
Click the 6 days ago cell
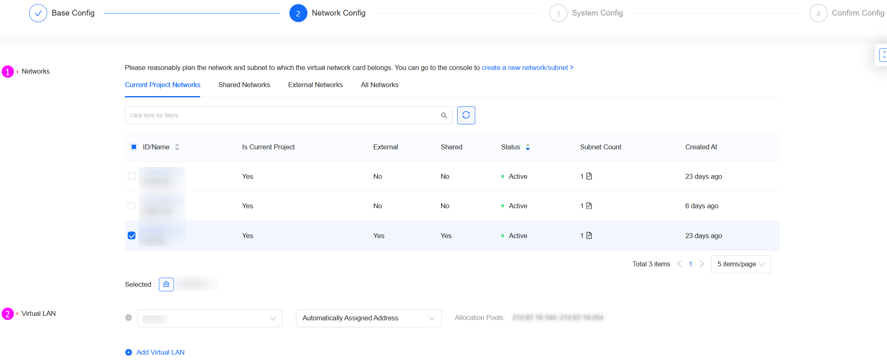click(702, 206)
